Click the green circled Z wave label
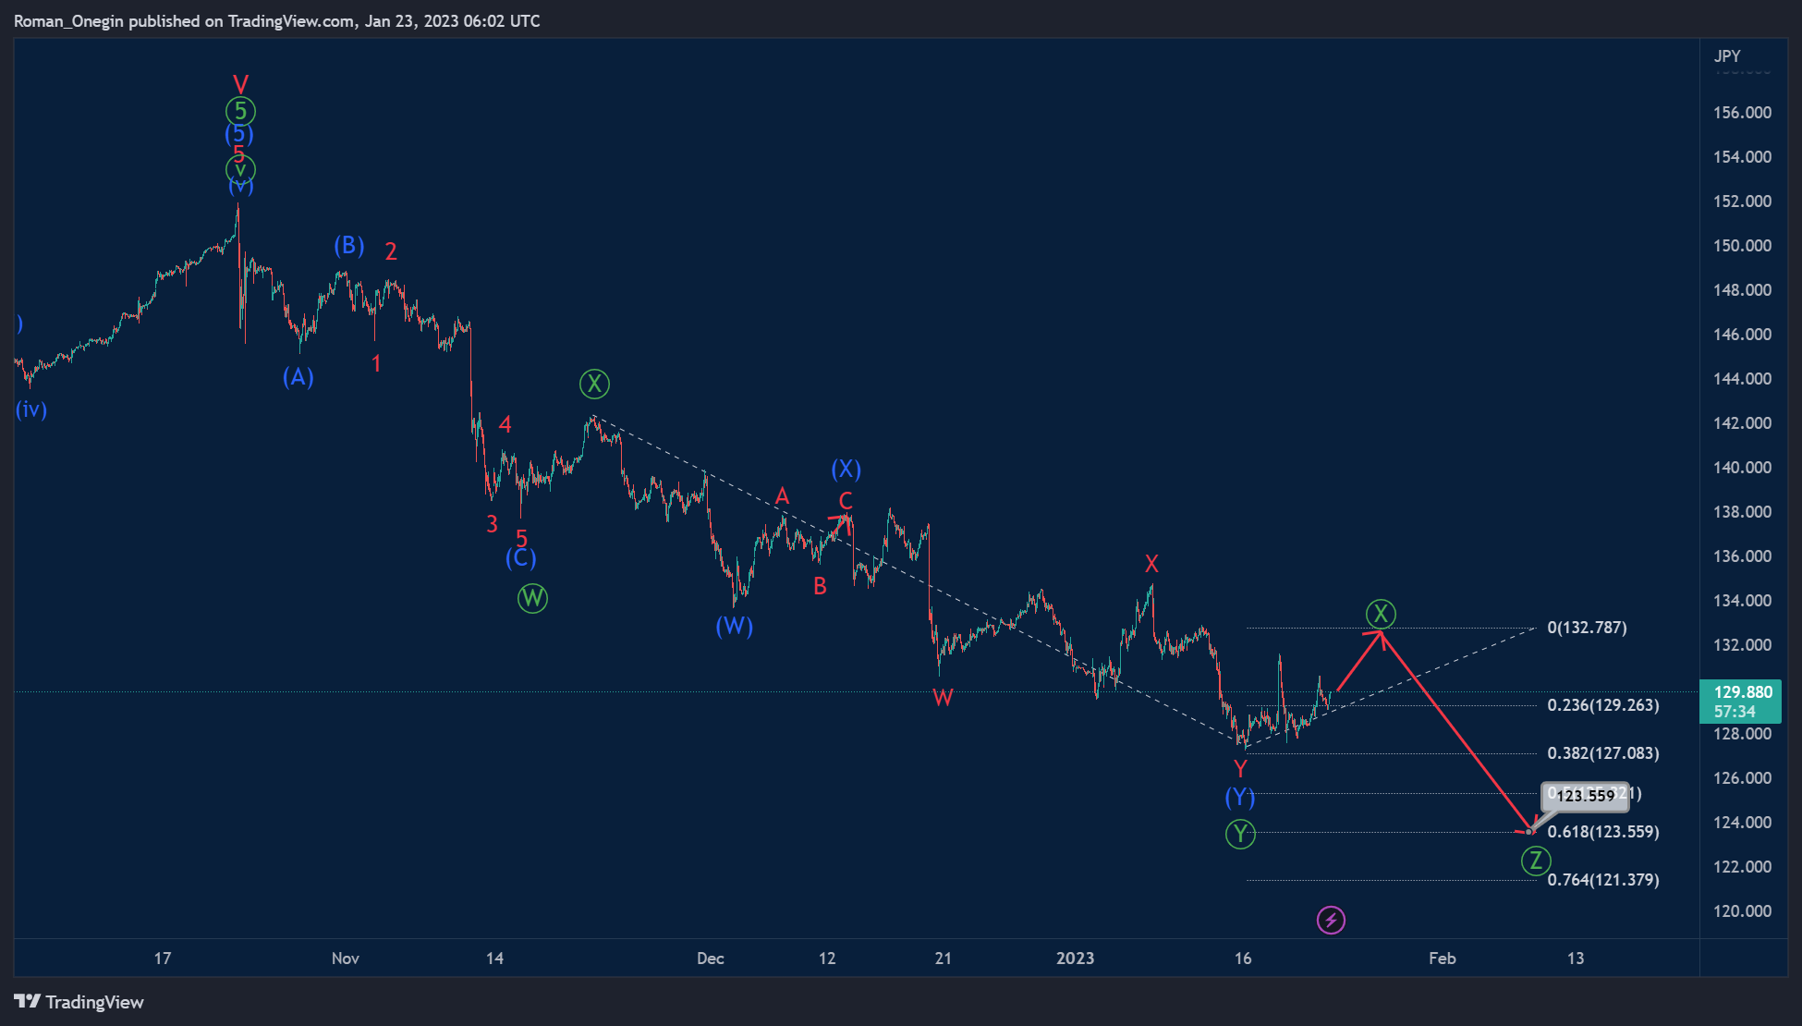This screenshot has height=1026, width=1802. [x=1535, y=861]
